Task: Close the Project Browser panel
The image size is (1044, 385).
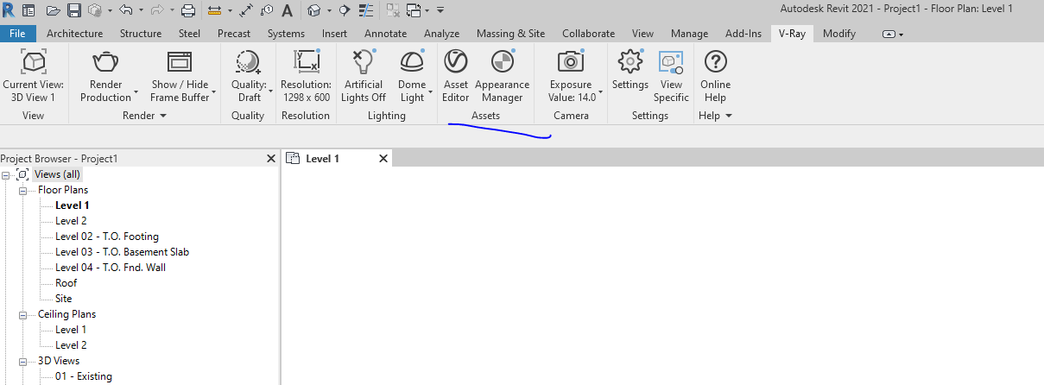Action: point(270,159)
